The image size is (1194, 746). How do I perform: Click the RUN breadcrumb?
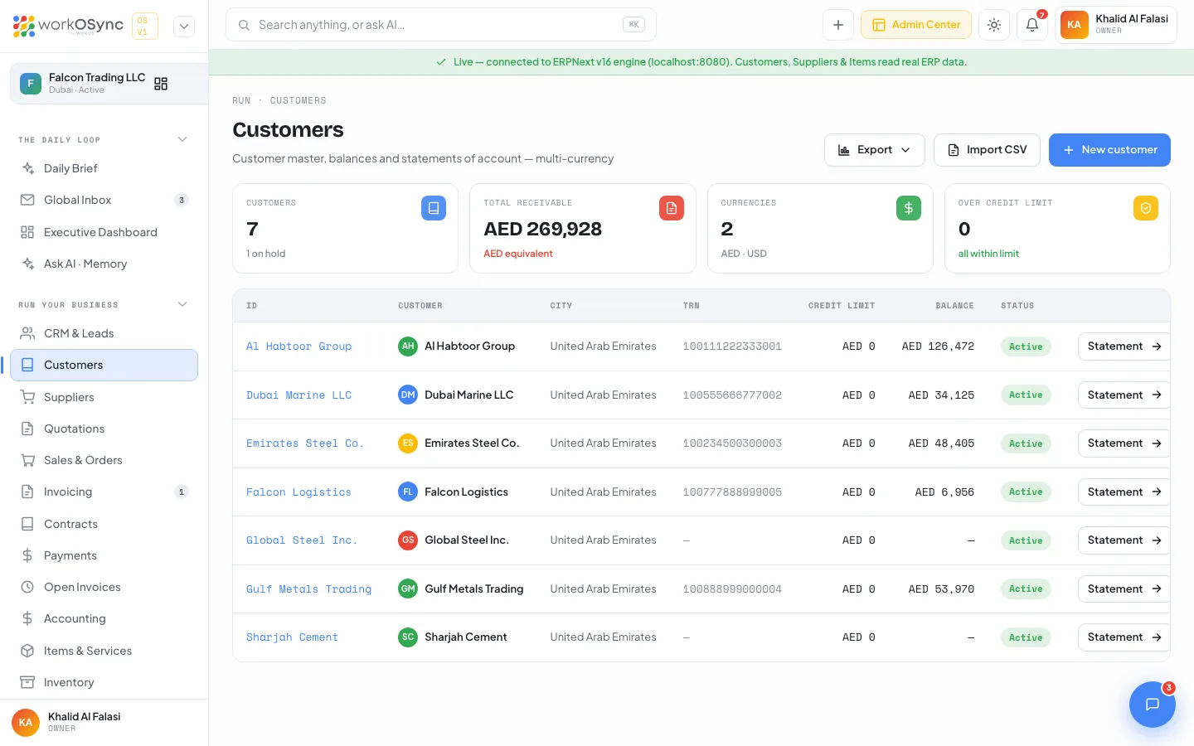[x=241, y=100]
